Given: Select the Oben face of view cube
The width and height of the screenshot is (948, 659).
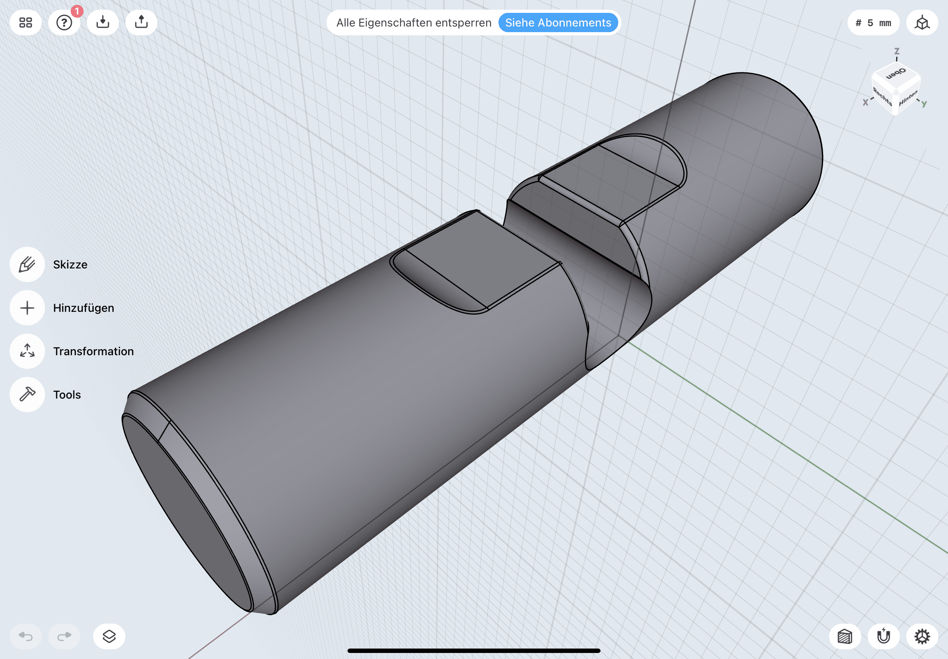Looking at the screenshot, I should click(896, 74).
